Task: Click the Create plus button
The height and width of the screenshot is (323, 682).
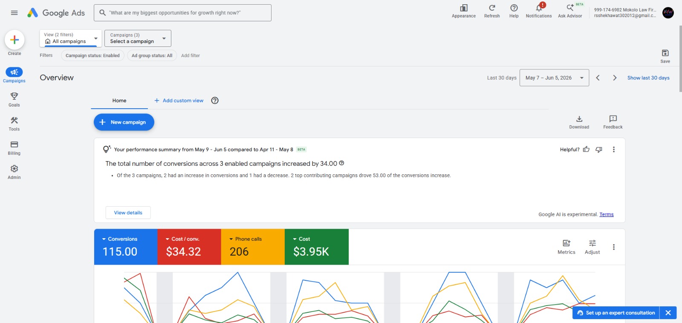Action: coord(14,40)
